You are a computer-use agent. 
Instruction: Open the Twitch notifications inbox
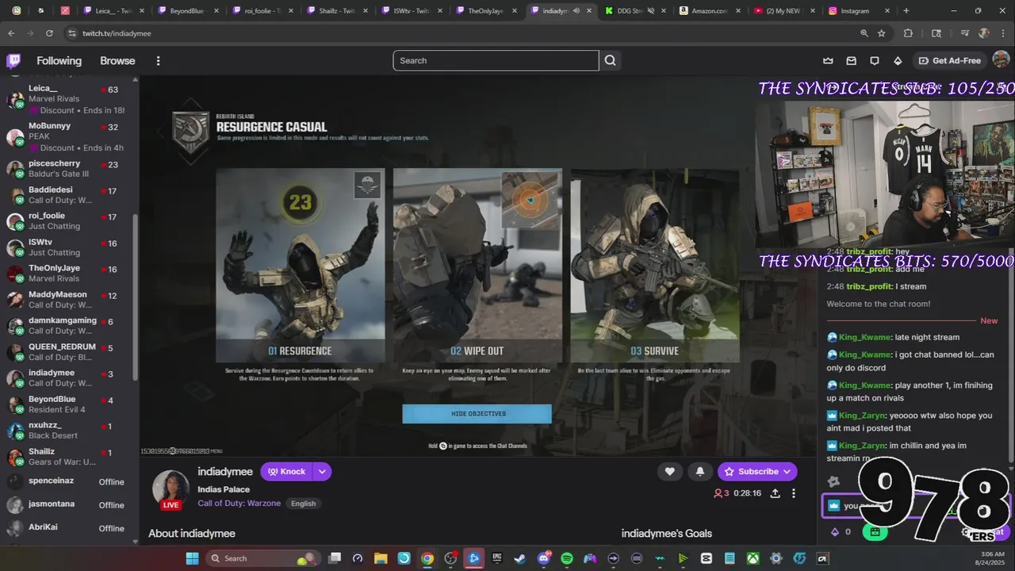[851, 61]
